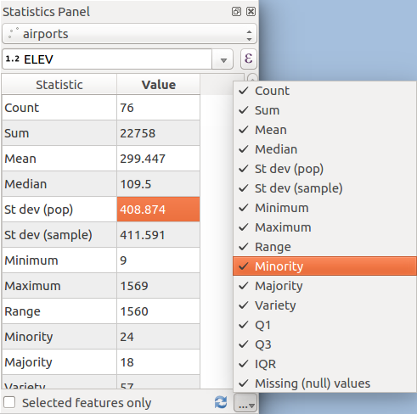This screenshot has width=417, height=414.
Task: Click the ELEV field input box
Action: click(107, 59)
